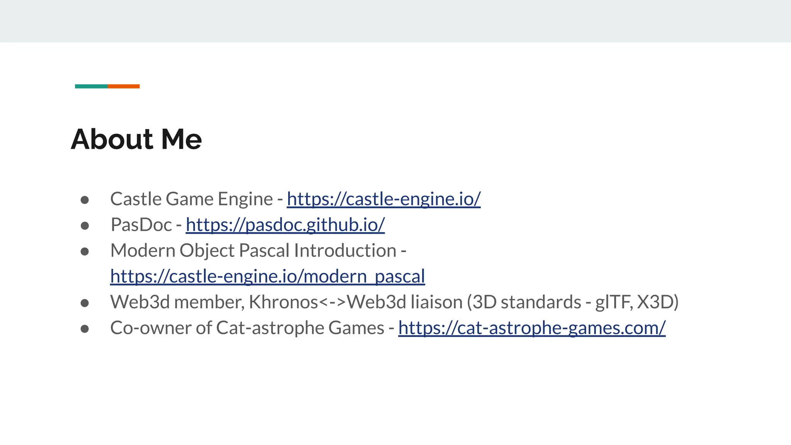Click bullet before Modern Object Pascal Introduction
791x445 pixels.
coord(85,251)
